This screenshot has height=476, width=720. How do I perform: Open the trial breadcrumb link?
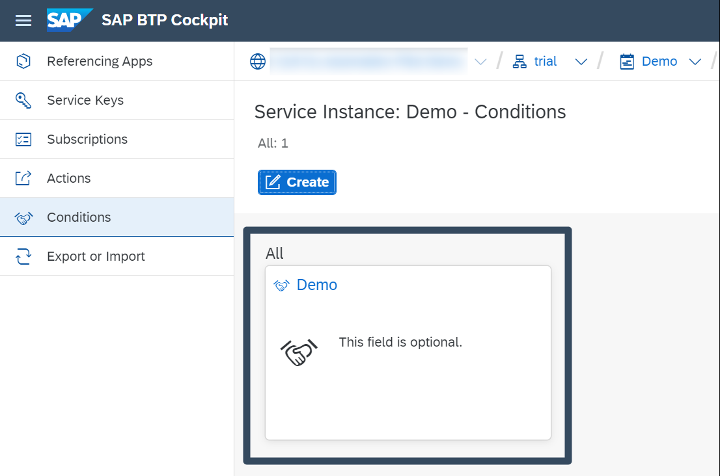coord(545,61)
